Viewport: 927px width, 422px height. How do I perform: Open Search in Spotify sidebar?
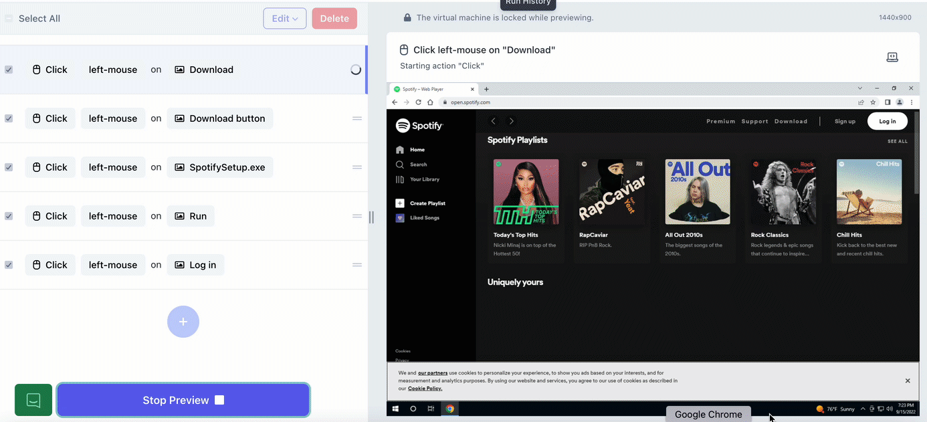pyautogui.click(x=411, y=165)
